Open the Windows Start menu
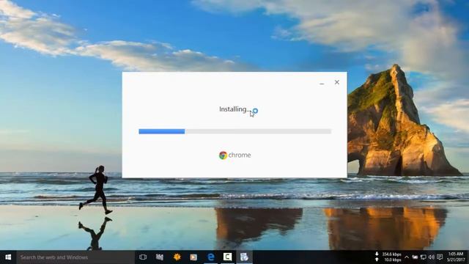The width and height of the screenshot is (469, 264). pyautogui.click(x=8, y=257)
